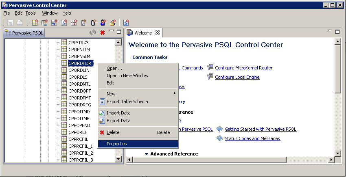Click the New Server toolbar icon
The image size is (346, 177).
tap(83, 22)
